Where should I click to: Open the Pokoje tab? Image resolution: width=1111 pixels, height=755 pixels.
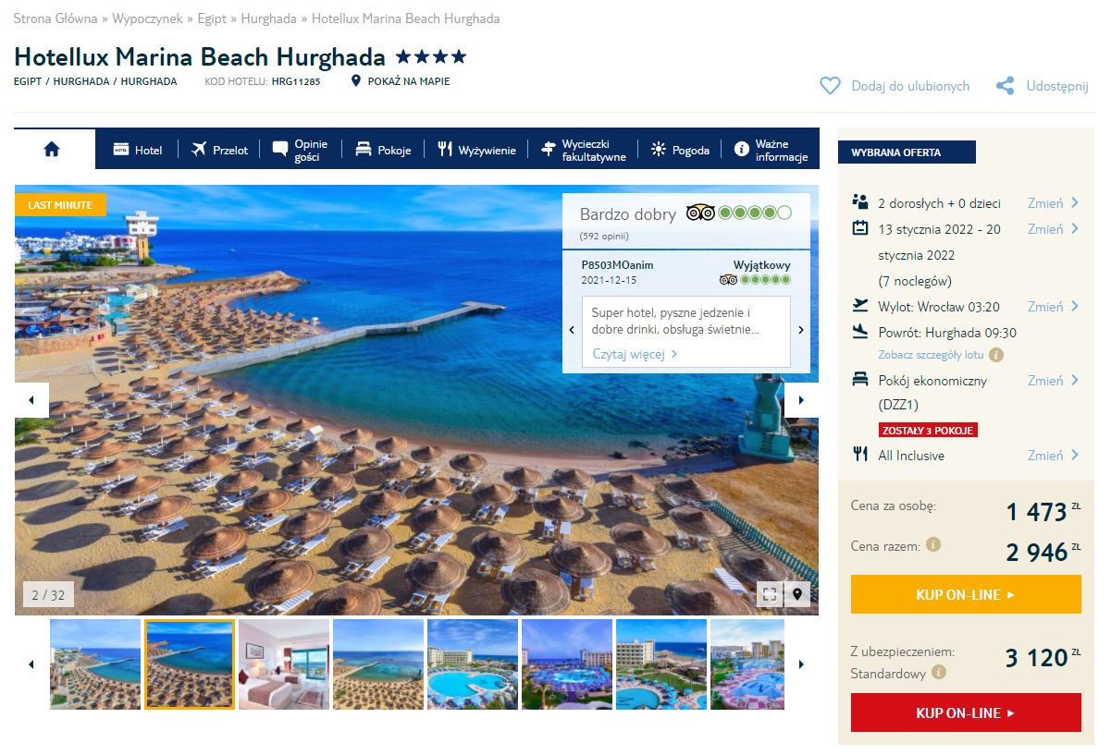pyautogui.click(x=384, y=150)
